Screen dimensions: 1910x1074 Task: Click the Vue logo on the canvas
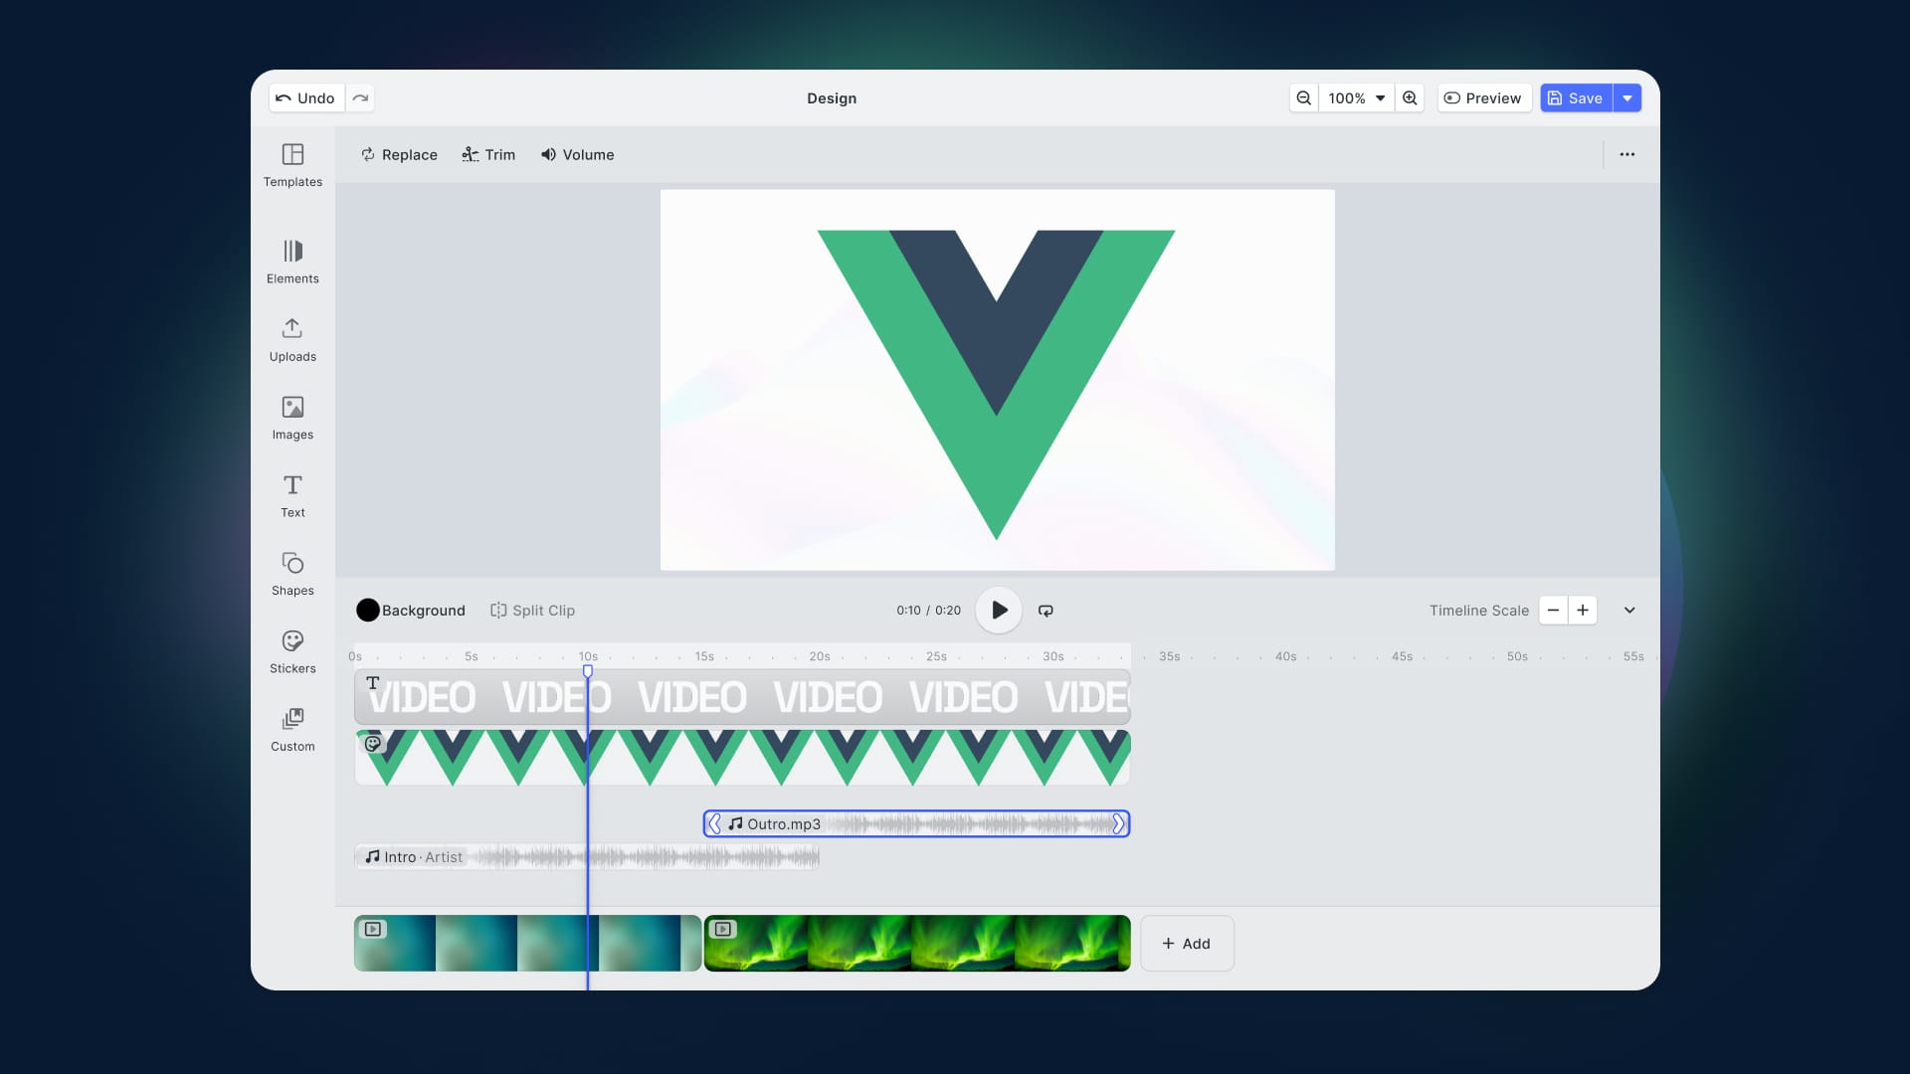tap(996, 384)
